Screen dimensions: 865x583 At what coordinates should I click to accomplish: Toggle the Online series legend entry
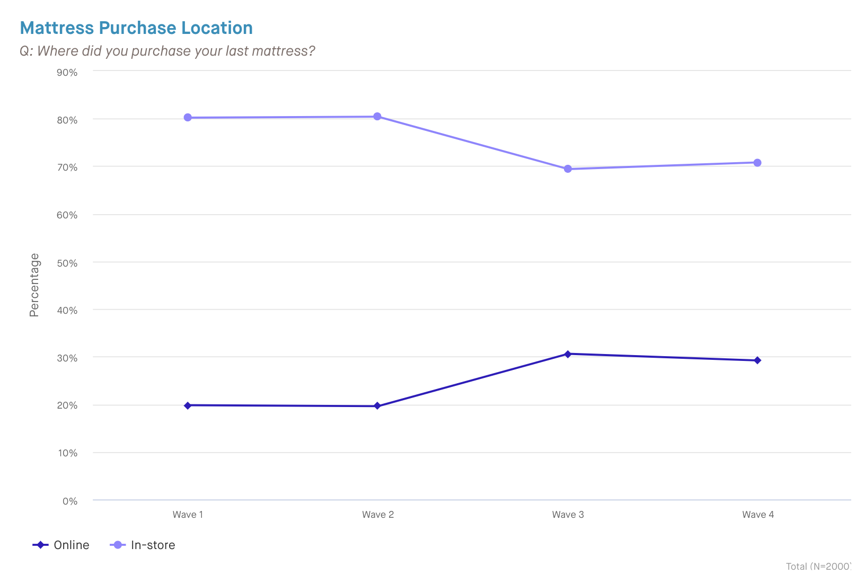[x=61, y=545]
